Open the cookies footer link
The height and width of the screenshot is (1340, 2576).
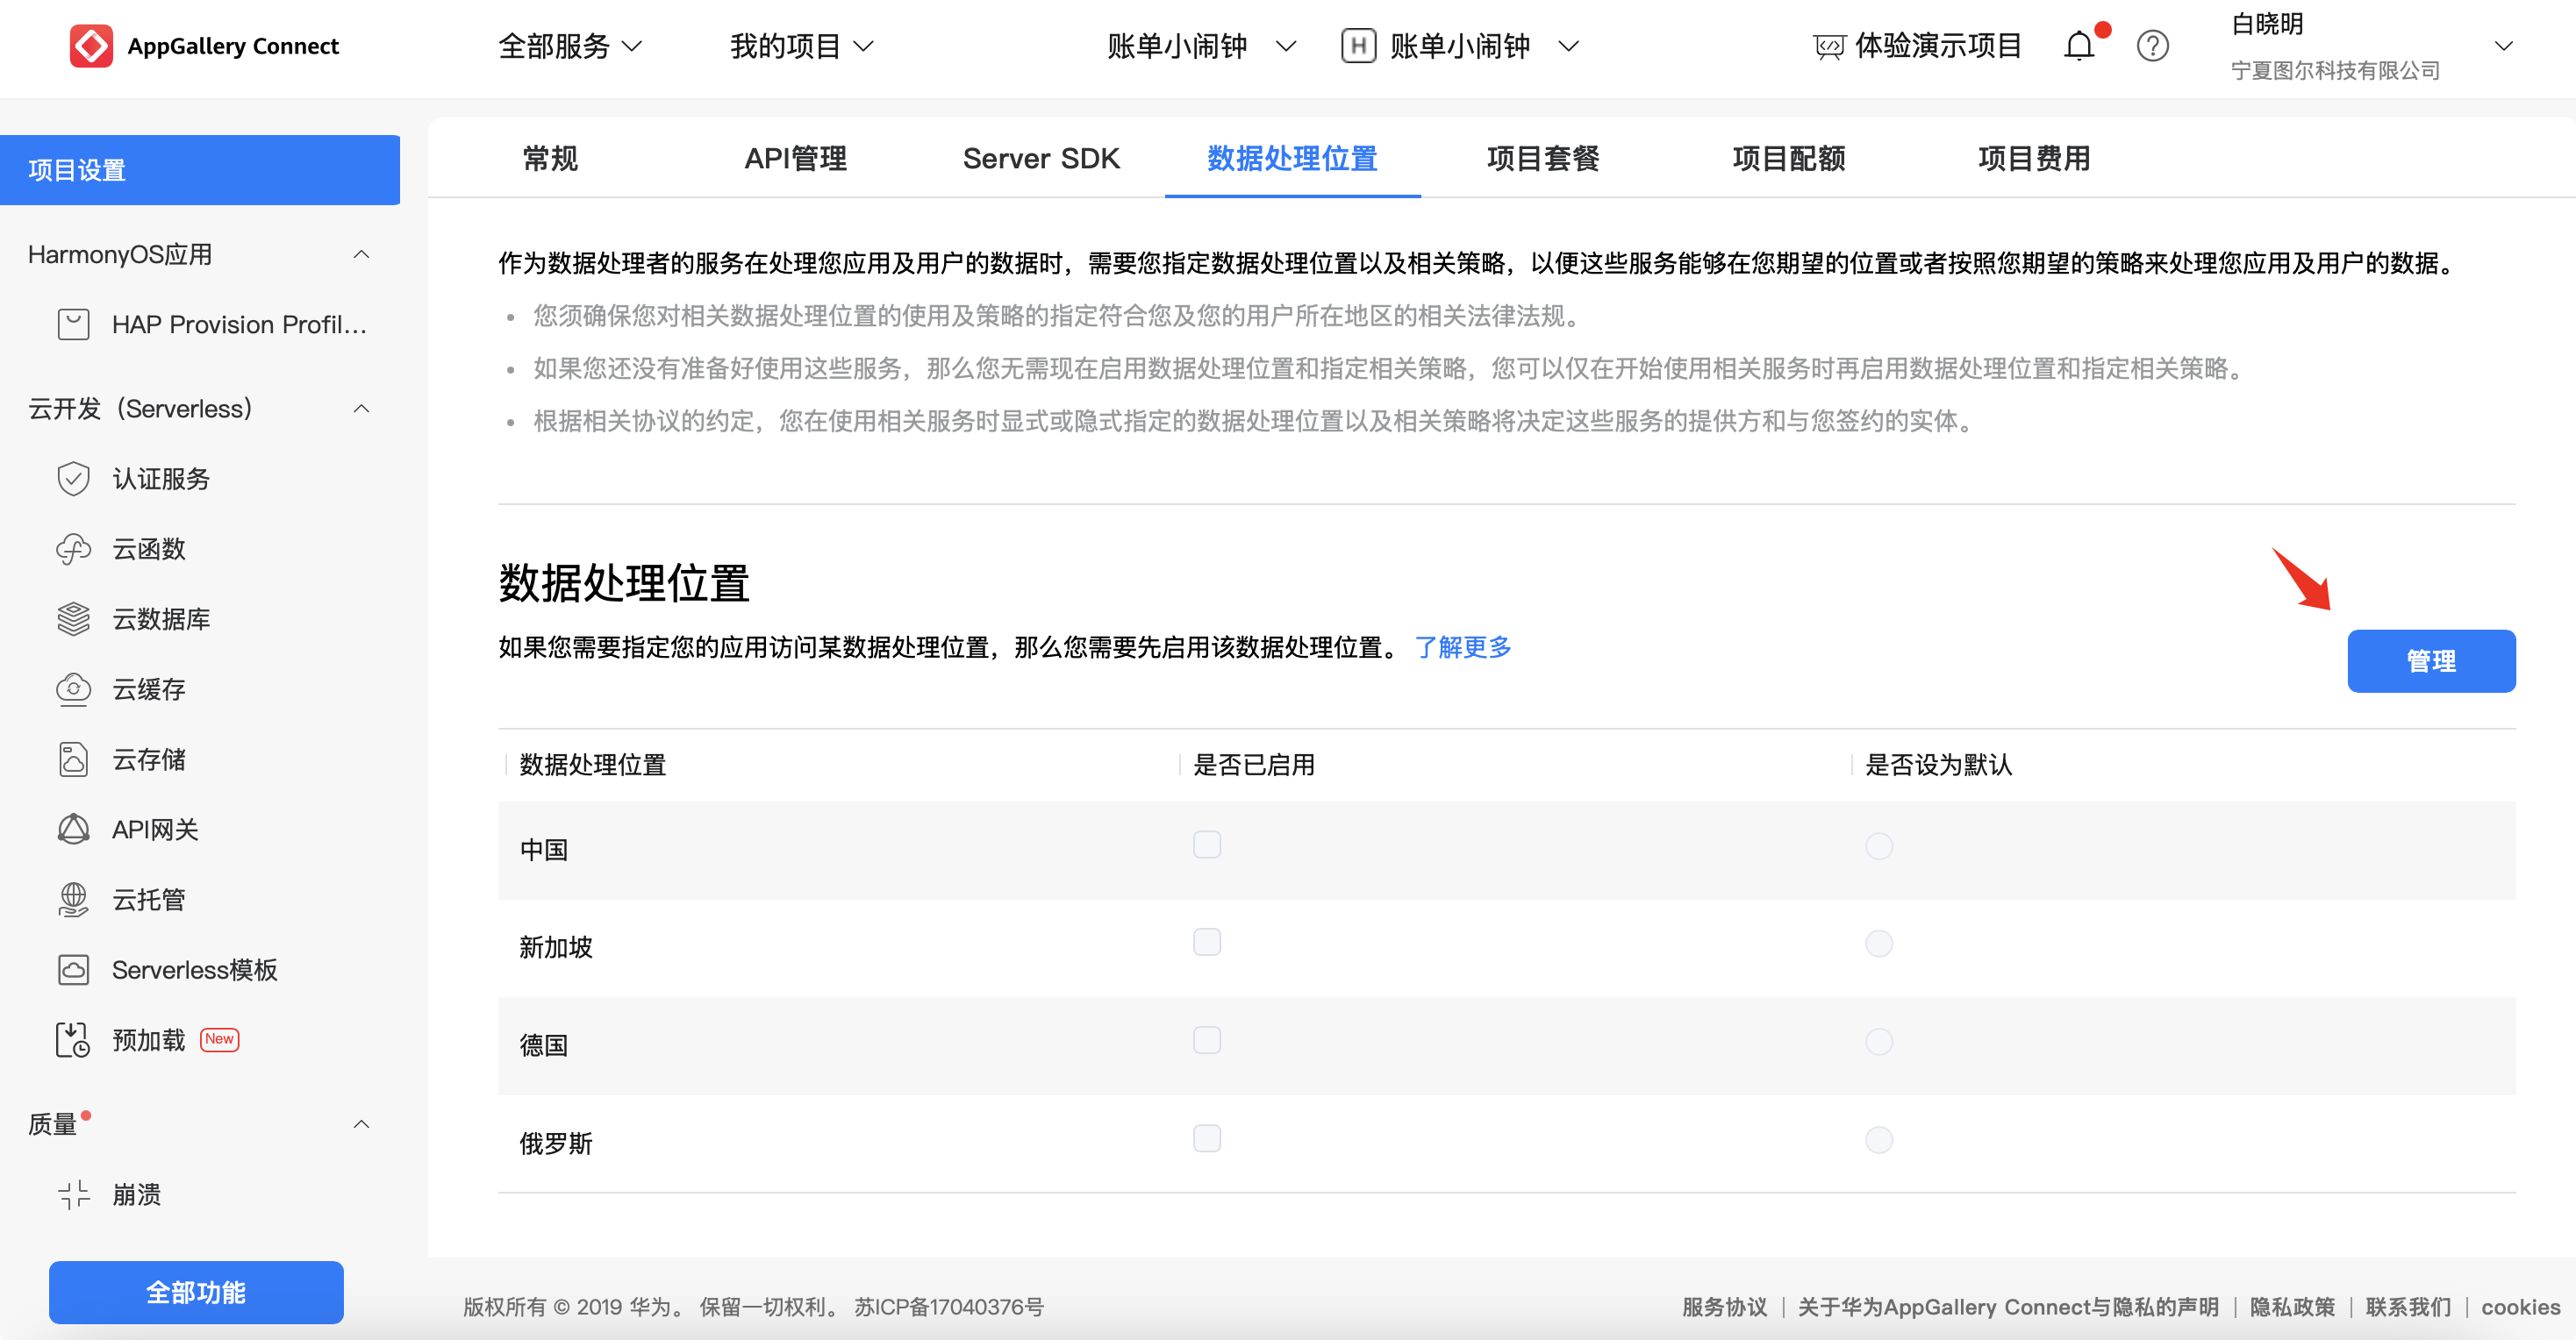coord(2520,1307)
